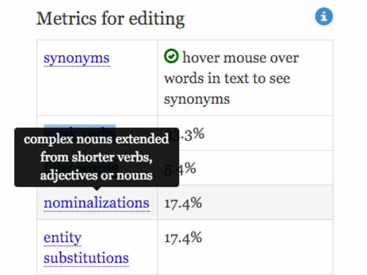
Task: Click the tooltip's small arrow pointer
Action: click(x=97, y=189)
